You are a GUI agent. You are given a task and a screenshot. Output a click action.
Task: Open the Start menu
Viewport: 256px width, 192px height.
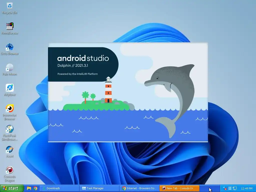[x=12, y=188]
